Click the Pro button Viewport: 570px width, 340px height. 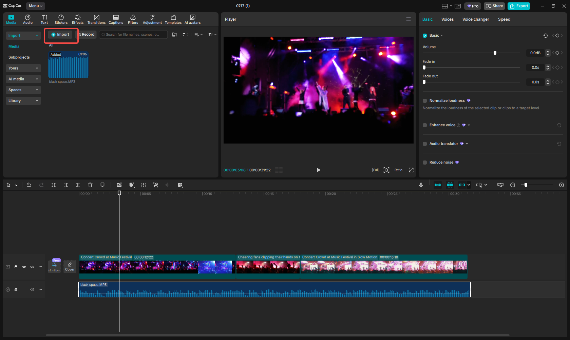coord(473,6)
